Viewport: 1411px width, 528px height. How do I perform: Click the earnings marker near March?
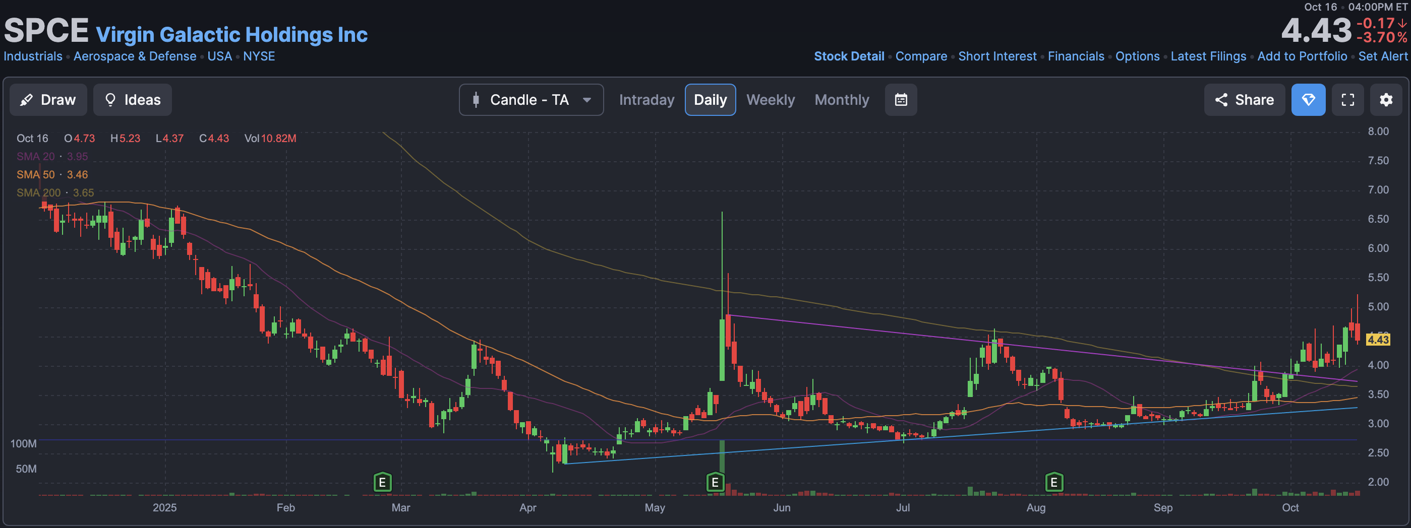382,483
